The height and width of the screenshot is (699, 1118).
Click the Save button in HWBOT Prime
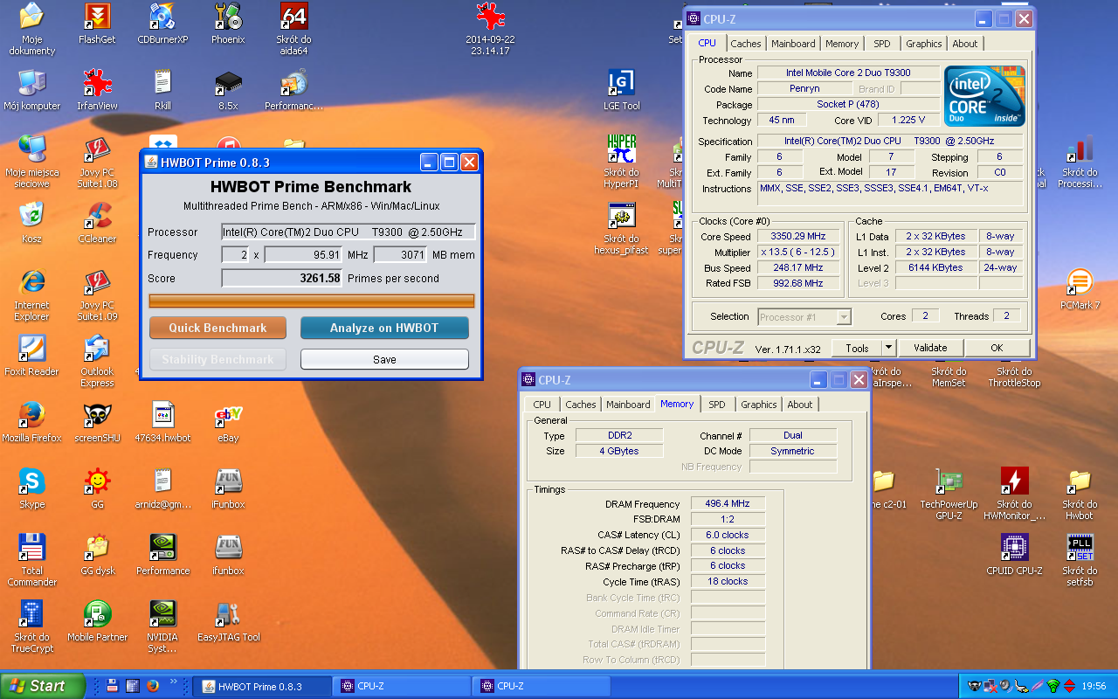[384, 359]
